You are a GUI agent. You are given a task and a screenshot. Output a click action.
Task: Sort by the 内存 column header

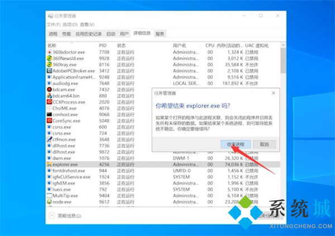[x=229, y=46]
